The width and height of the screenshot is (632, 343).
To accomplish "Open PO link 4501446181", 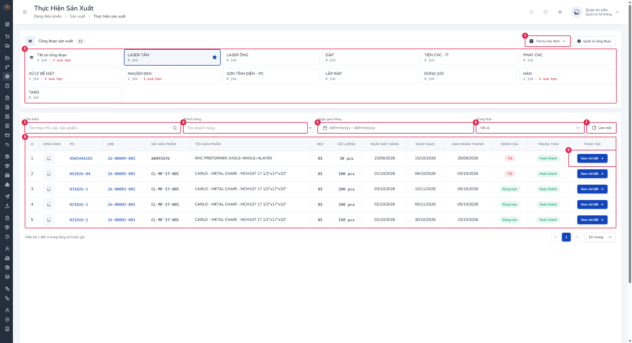I will point(81,158).
